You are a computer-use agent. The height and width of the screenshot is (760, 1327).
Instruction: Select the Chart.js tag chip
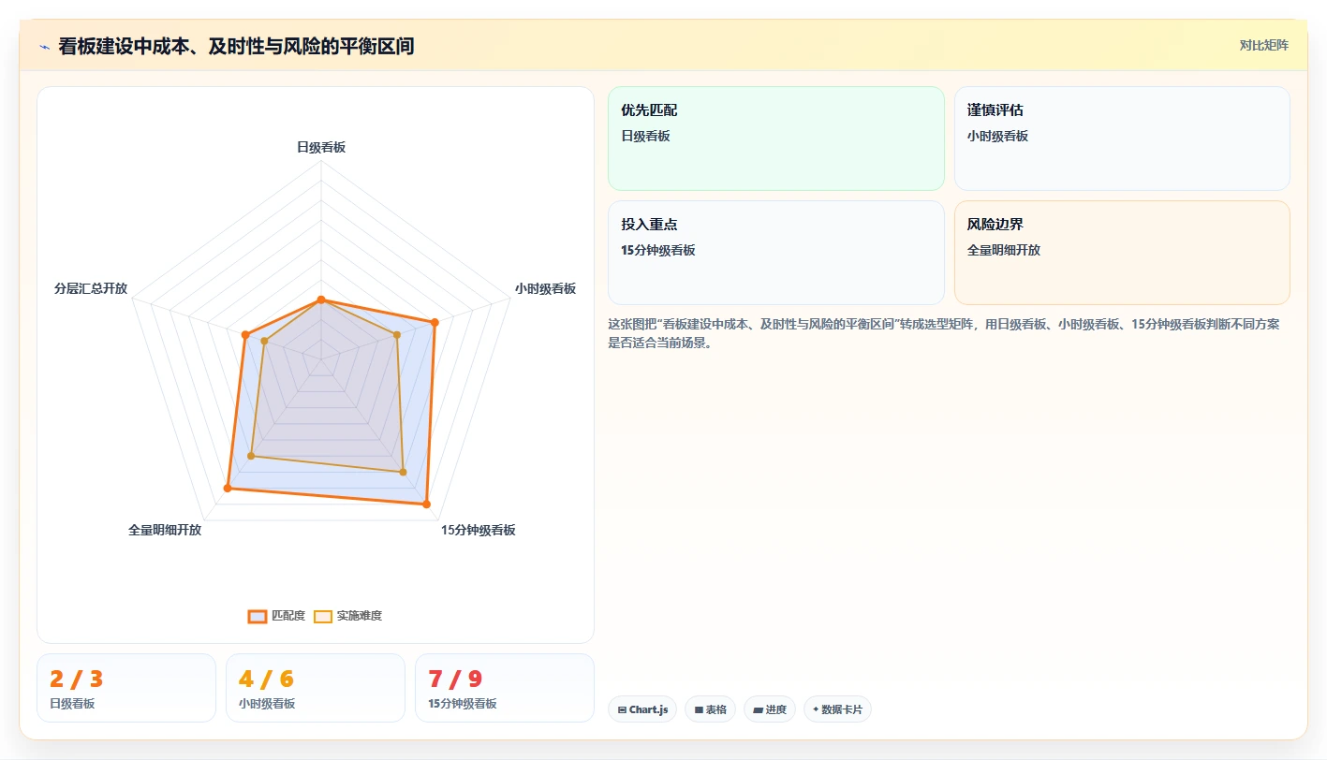pyautogui.click(x=642, y=709)
